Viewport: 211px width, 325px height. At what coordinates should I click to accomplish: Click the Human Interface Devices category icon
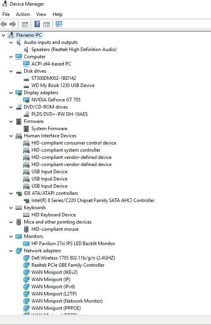19,136
